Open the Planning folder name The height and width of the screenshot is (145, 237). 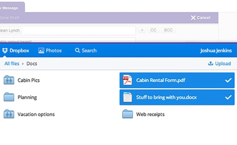27,97
